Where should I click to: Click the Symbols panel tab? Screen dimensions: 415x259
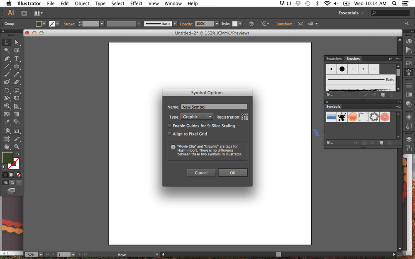coord(333,107)
